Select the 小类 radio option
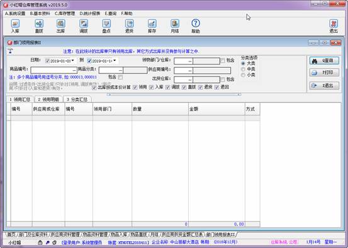This screenshot has height=248, width=348. [x=244, y=75]
